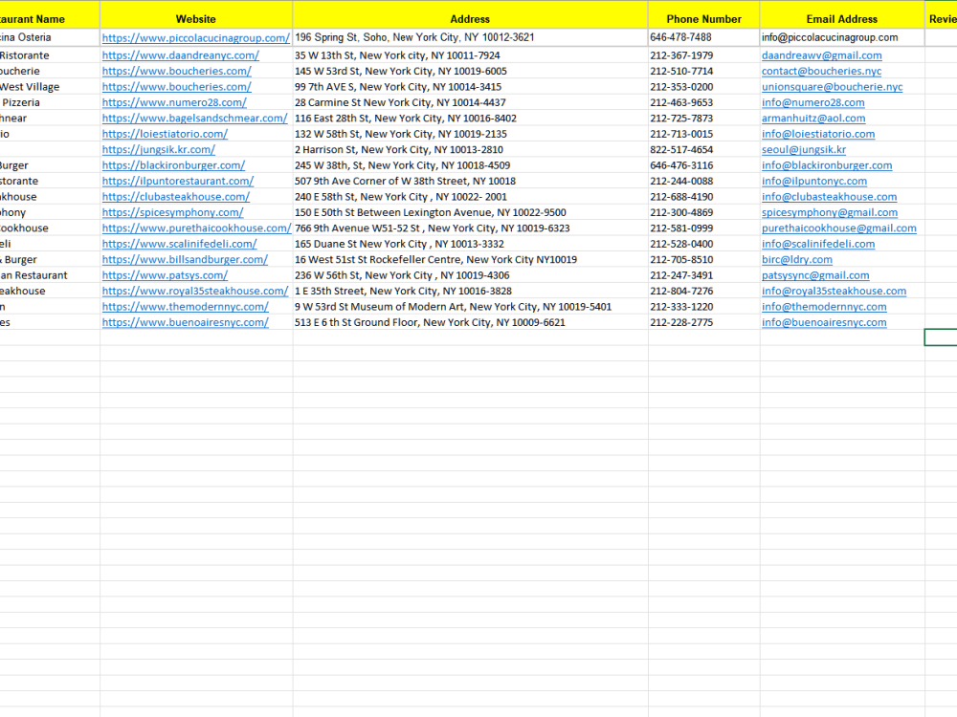
Task: Open boucheries.com link in 145 W 53rd row
Action: 176,72
